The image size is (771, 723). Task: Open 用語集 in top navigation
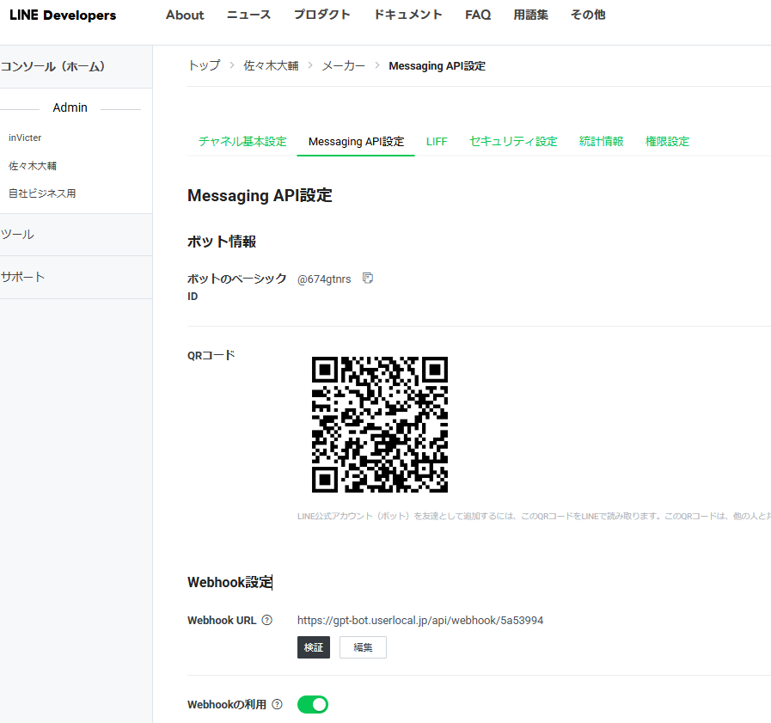click(531, 15)
